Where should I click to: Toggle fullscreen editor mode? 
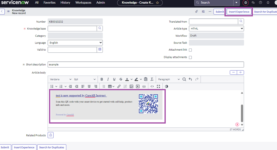click(x=158, y=86)
